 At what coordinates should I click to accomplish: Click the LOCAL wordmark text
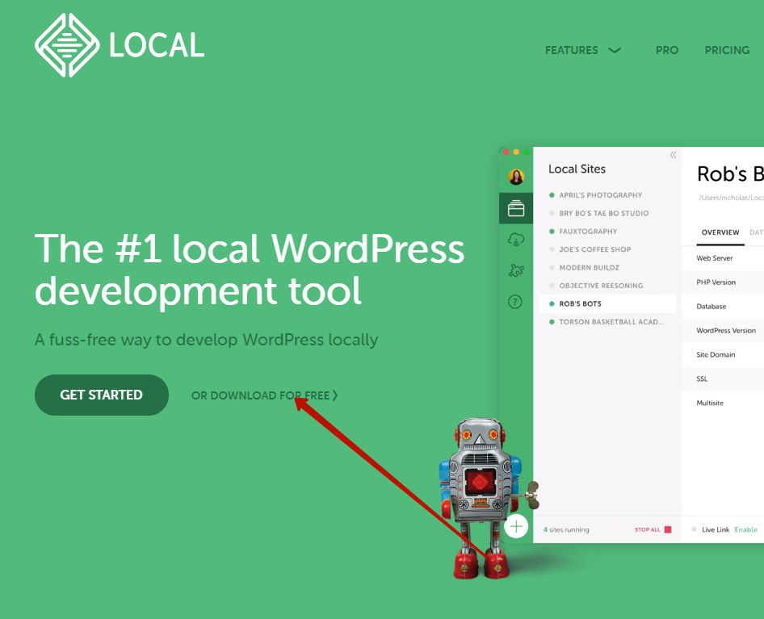(x=157, y=45)
